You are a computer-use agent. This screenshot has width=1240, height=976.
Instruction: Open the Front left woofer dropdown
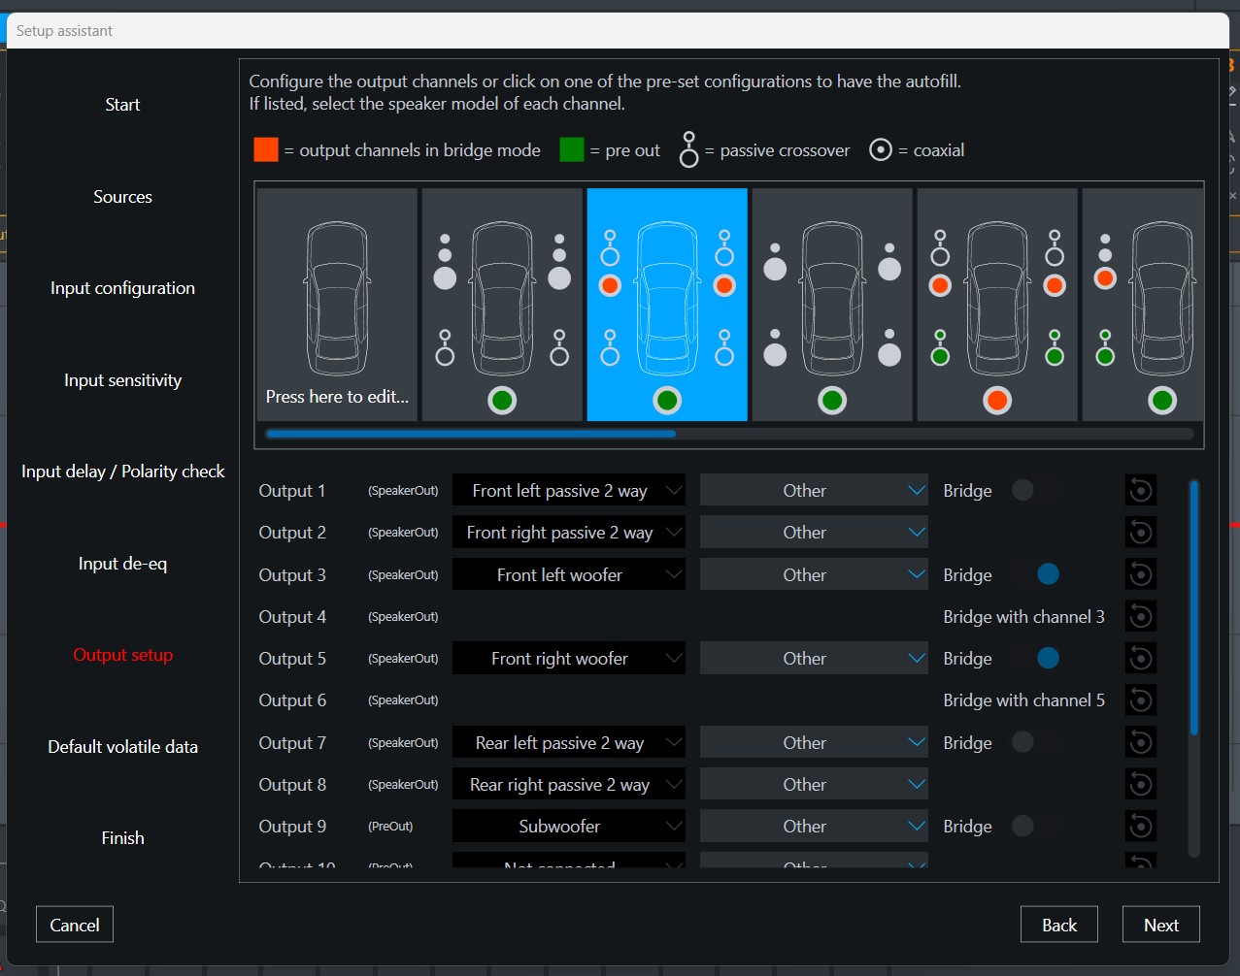coord(569,575)
